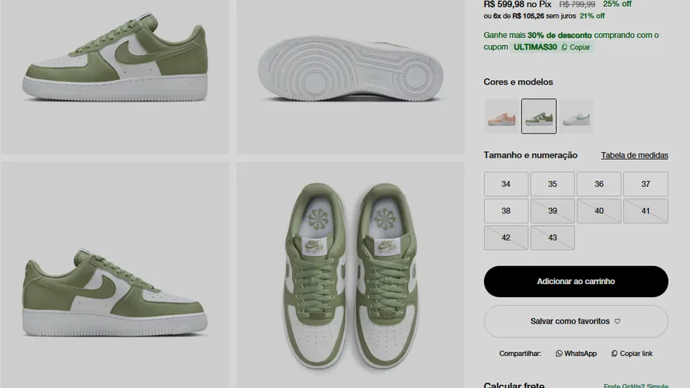
Task: Click the Copiar link icon
Action: pyautogui.click(x=615, y=353)
